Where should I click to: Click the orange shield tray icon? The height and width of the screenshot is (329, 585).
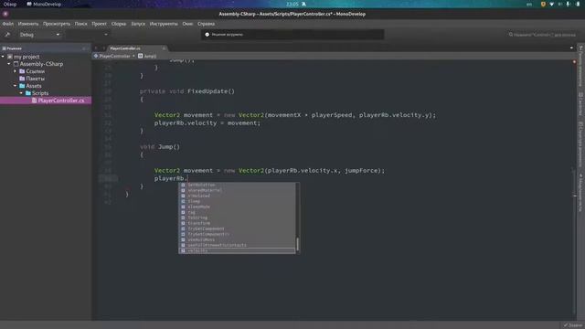pos(543,4)
